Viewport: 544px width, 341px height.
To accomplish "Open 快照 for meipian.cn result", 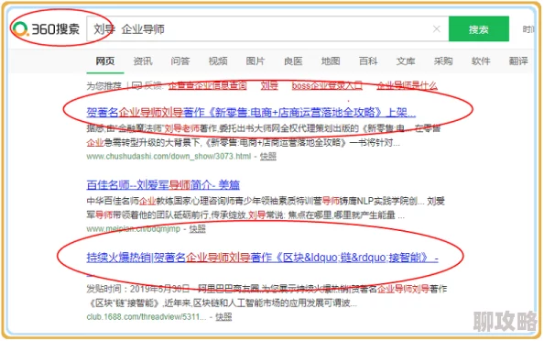I will [198, 229].
